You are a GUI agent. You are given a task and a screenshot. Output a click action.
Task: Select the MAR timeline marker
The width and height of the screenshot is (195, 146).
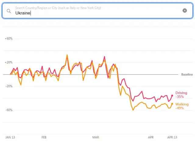pos(96,137)
